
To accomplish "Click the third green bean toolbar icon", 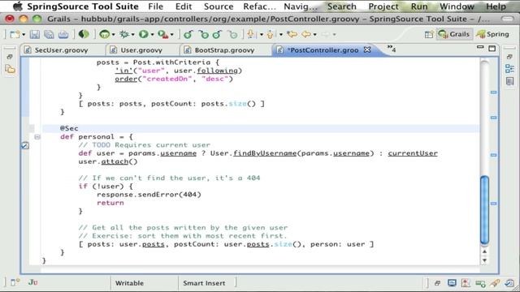I will point(217,34).
